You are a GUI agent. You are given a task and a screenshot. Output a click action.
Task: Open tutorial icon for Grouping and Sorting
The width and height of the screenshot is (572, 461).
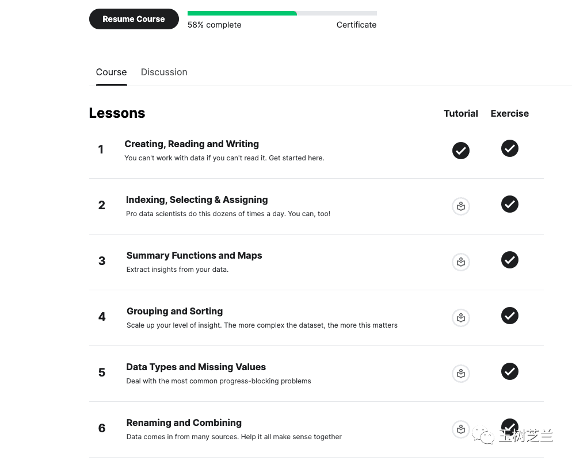point(461,318)
